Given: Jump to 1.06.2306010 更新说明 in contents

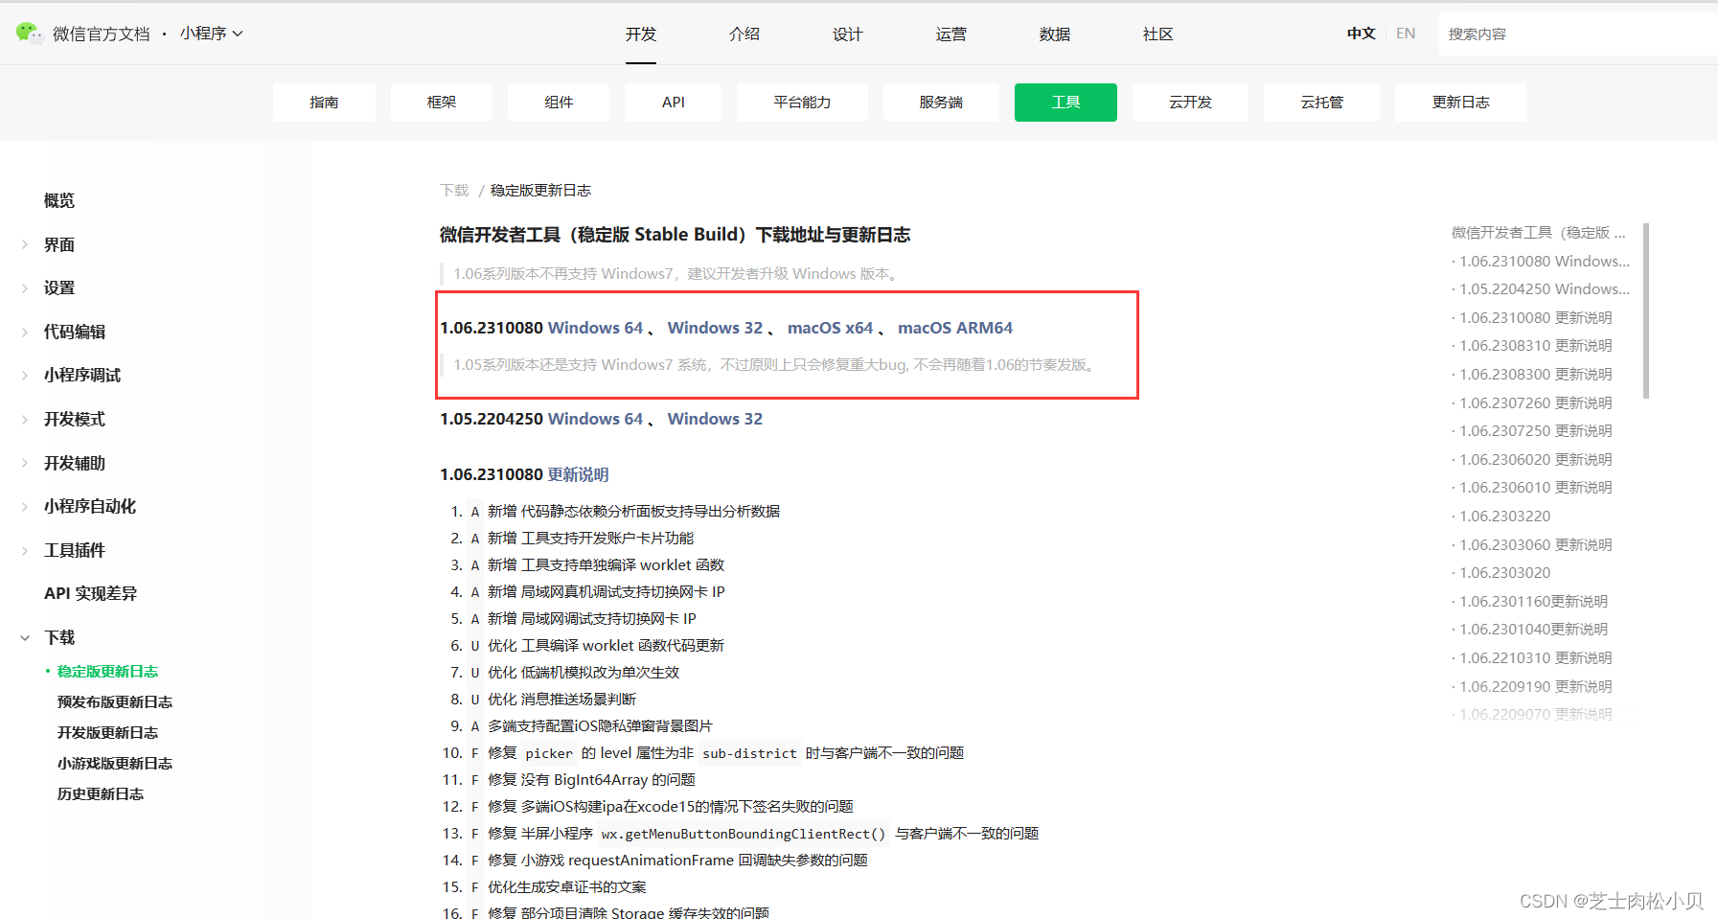Looking at the screenshot, I should [x=1536, y=488].
